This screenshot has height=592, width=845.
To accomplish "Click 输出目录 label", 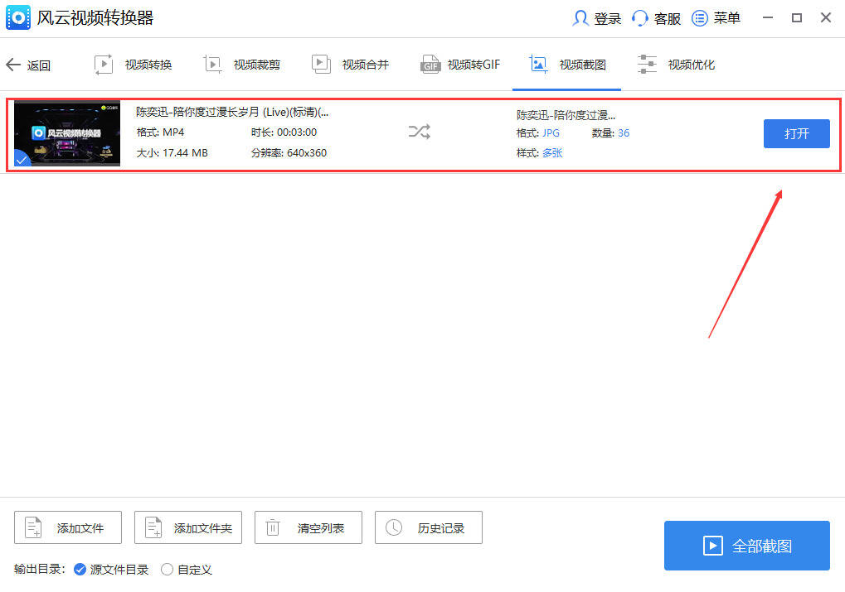I will 39,570.
